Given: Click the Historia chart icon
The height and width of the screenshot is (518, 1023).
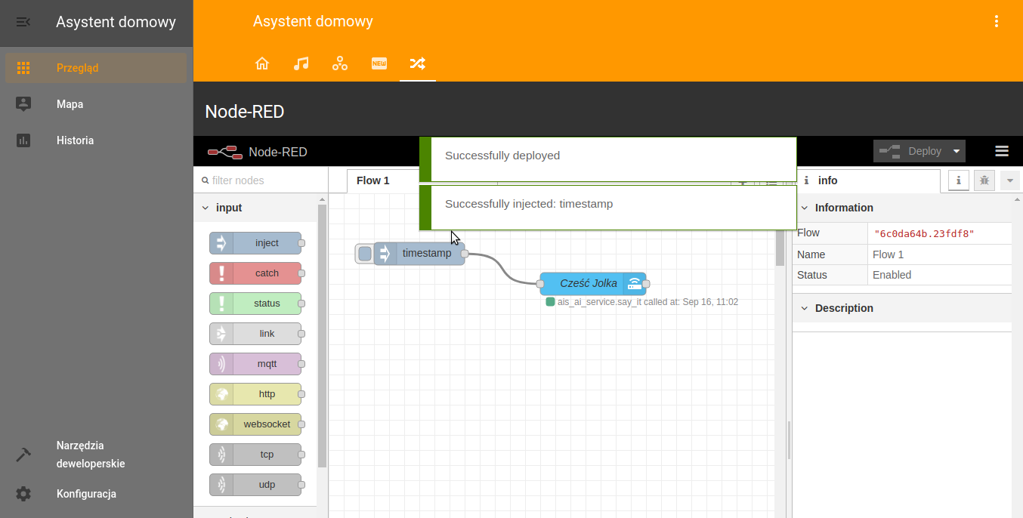Looking at the screenshot, I should click(23, 140).
